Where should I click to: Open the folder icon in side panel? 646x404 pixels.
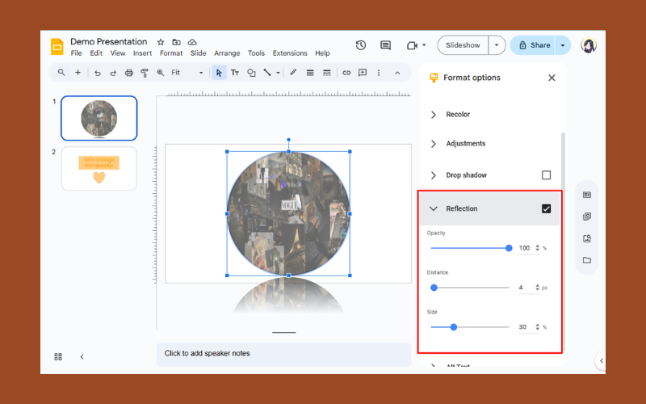click(x=587, y=260)
